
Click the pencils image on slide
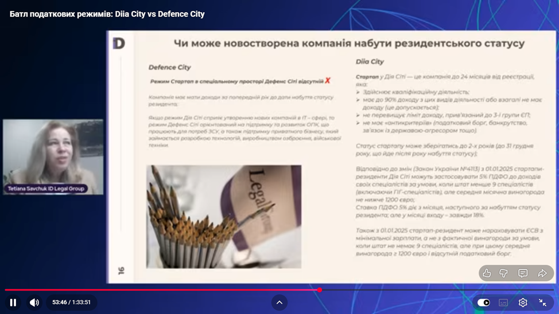click(223, 217)
